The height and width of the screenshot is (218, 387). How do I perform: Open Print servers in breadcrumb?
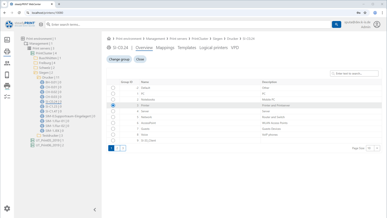tap(178, 39)
